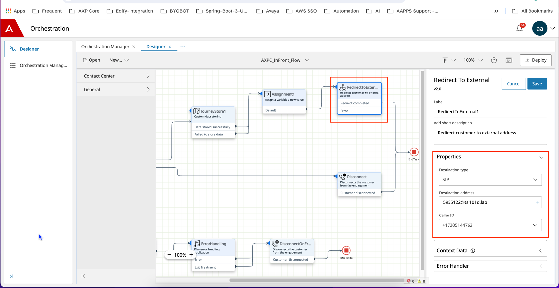Click the Save button
The width and height of the screenshot is (559, 288).
tap(537, 84)
